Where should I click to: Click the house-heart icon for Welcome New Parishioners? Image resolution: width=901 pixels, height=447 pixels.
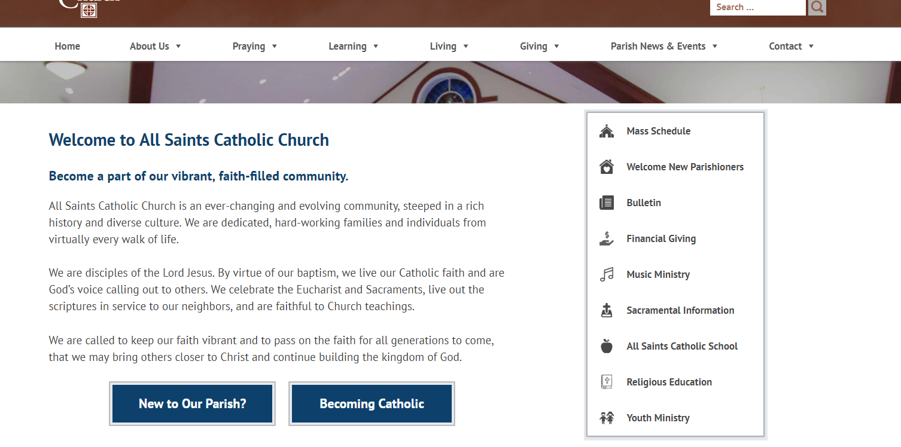point(606,167)
